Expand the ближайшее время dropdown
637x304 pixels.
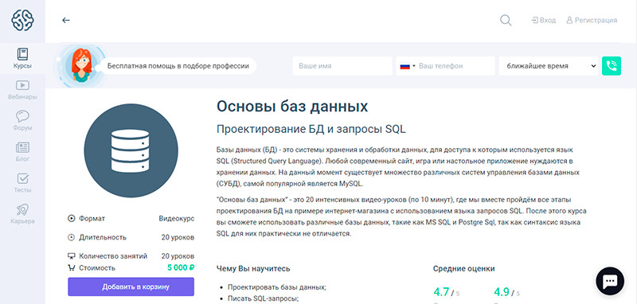(549, 66)
